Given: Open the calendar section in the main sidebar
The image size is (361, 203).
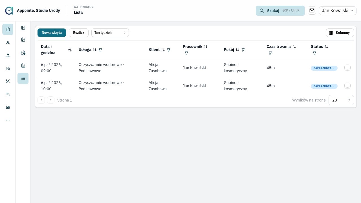Looking at the screenshot, I should coord(8,29).
